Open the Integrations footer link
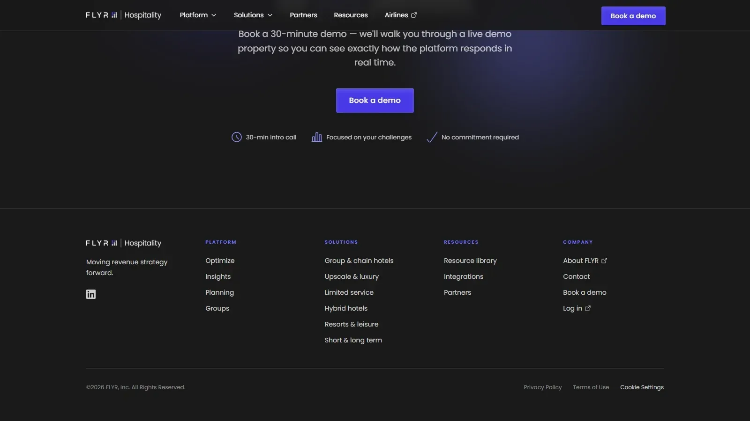The height and width of the screenshot is (421, 750). [464, 276]
